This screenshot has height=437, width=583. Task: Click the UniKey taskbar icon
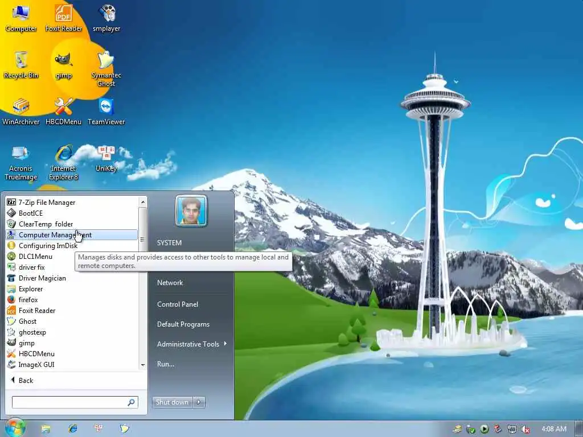pos(98,429)
